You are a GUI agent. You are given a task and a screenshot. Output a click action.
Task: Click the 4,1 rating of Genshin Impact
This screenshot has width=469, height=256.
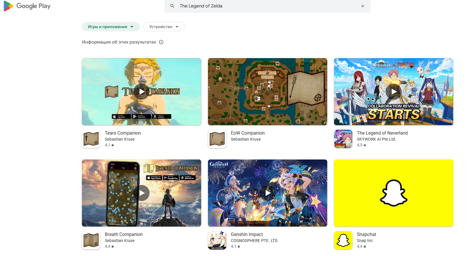[x=236, y=247]
